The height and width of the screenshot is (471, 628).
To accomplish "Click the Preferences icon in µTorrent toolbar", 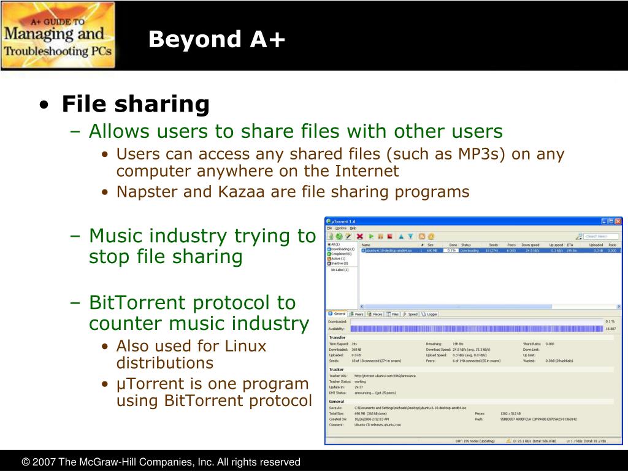I will (x=431, y=237).
